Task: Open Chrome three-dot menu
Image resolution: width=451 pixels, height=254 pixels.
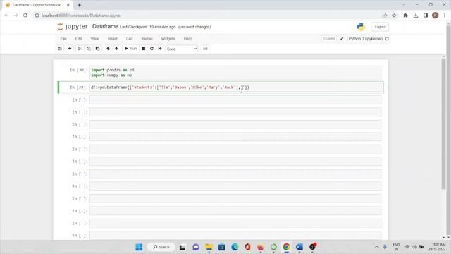Action: pos(445,16)
